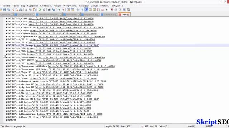Click the 'Ln : 437' status bar entry
Image resolution: width=229 pixels, height=128 pixels.
tap(144, 126)
